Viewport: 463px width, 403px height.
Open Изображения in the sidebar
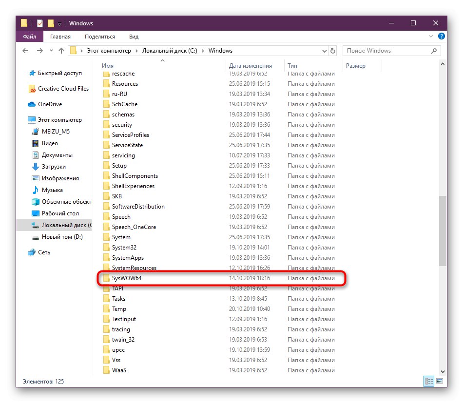click(60, 178)
